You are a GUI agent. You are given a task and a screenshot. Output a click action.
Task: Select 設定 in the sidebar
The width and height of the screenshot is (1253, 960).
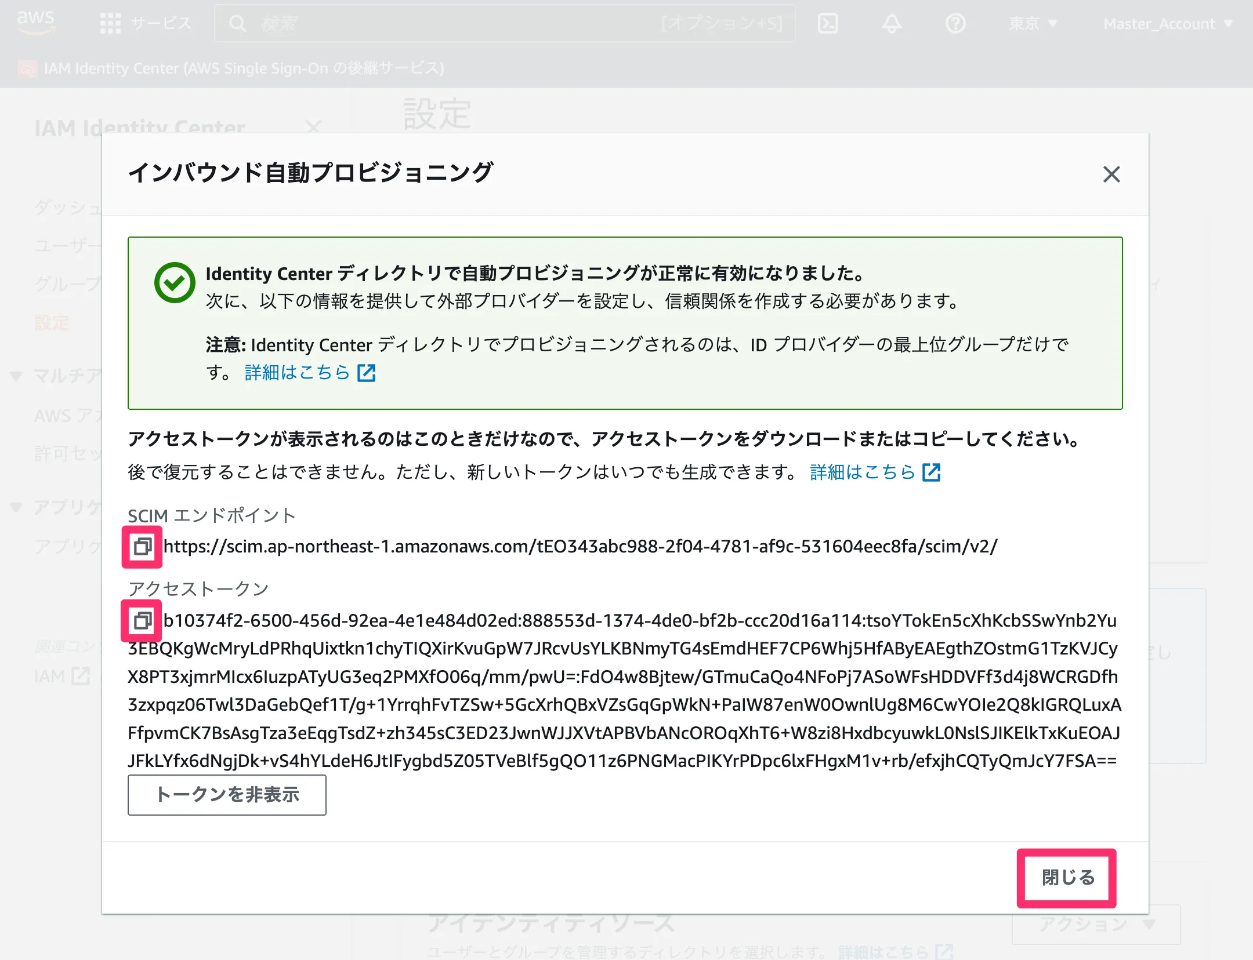[52, 323]
